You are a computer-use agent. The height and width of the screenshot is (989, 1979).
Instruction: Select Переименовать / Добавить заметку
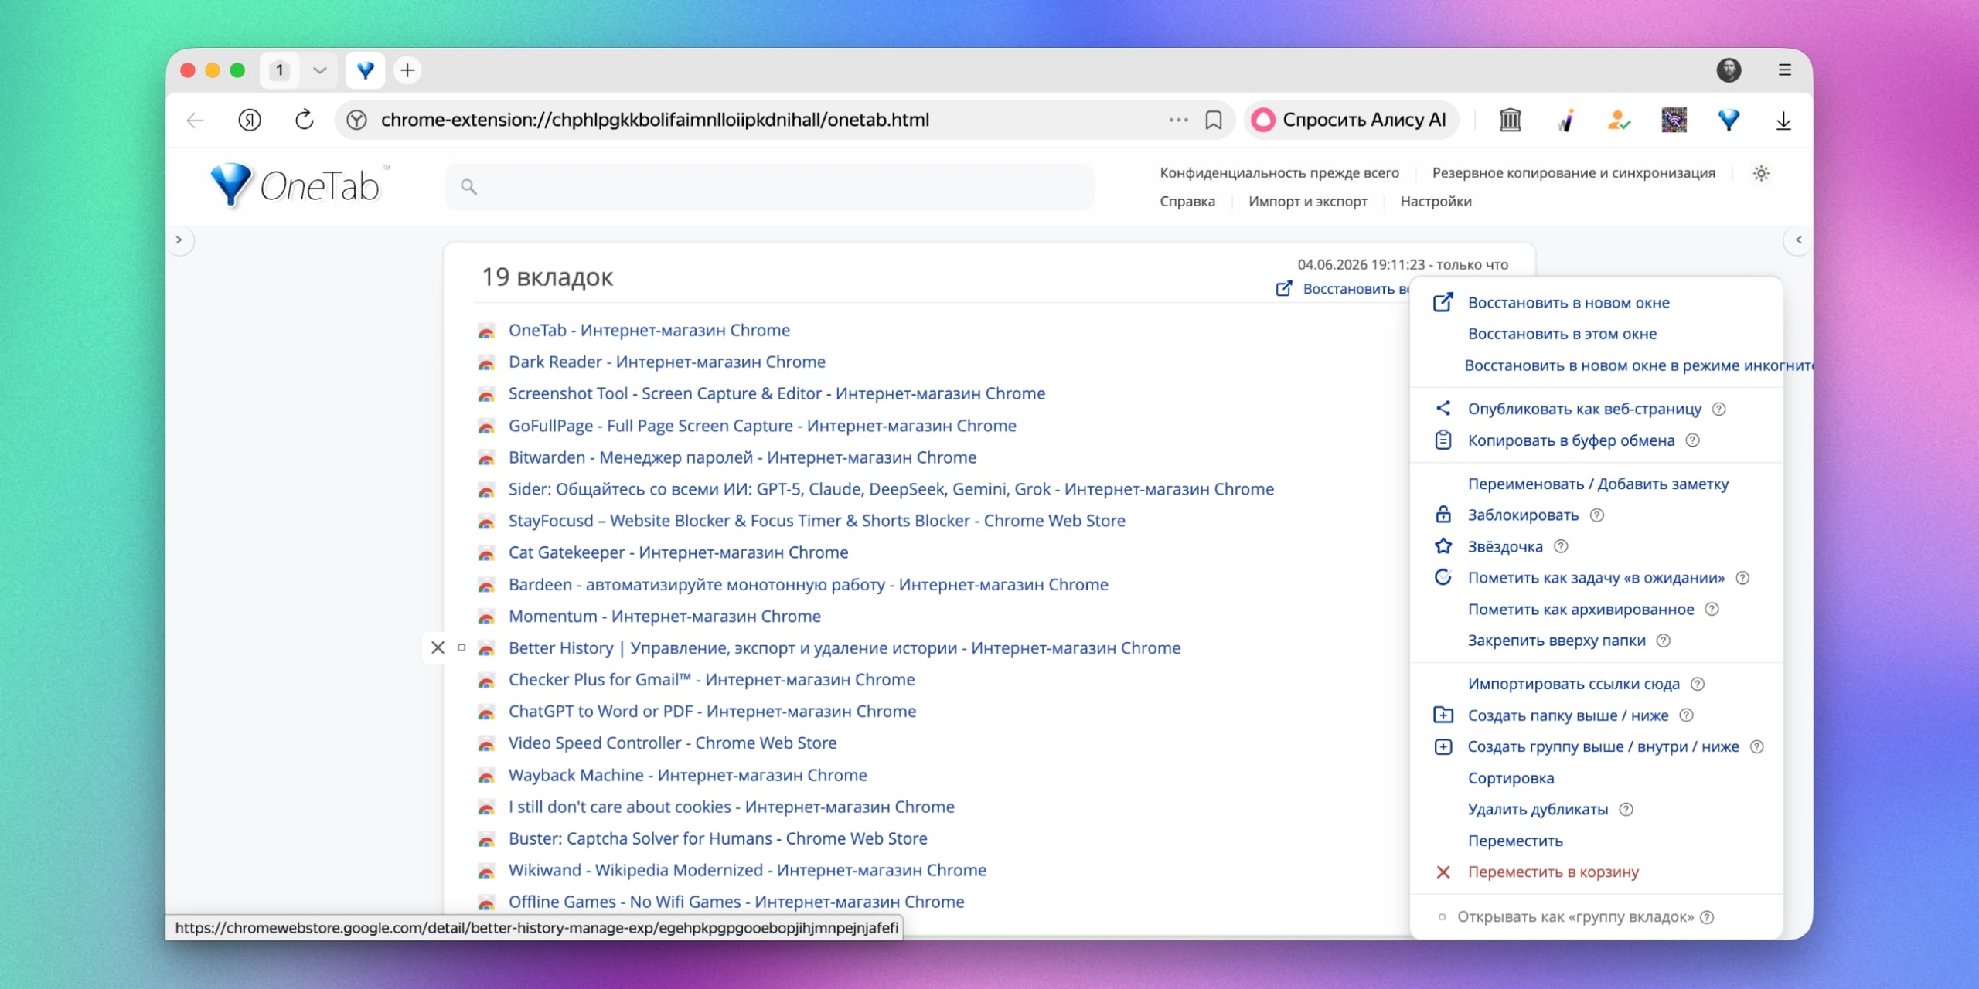pyautogui.click(x=1598, y=484)
